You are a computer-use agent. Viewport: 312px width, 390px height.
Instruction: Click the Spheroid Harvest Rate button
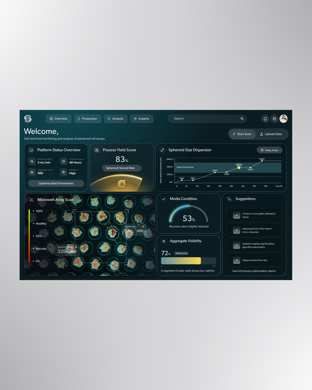point(122,168)
